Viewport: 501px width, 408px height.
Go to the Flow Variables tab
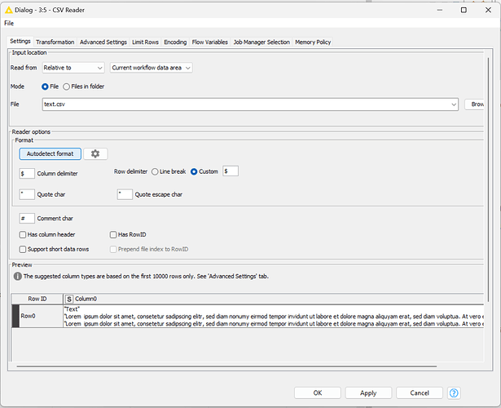tap(210, 42)
